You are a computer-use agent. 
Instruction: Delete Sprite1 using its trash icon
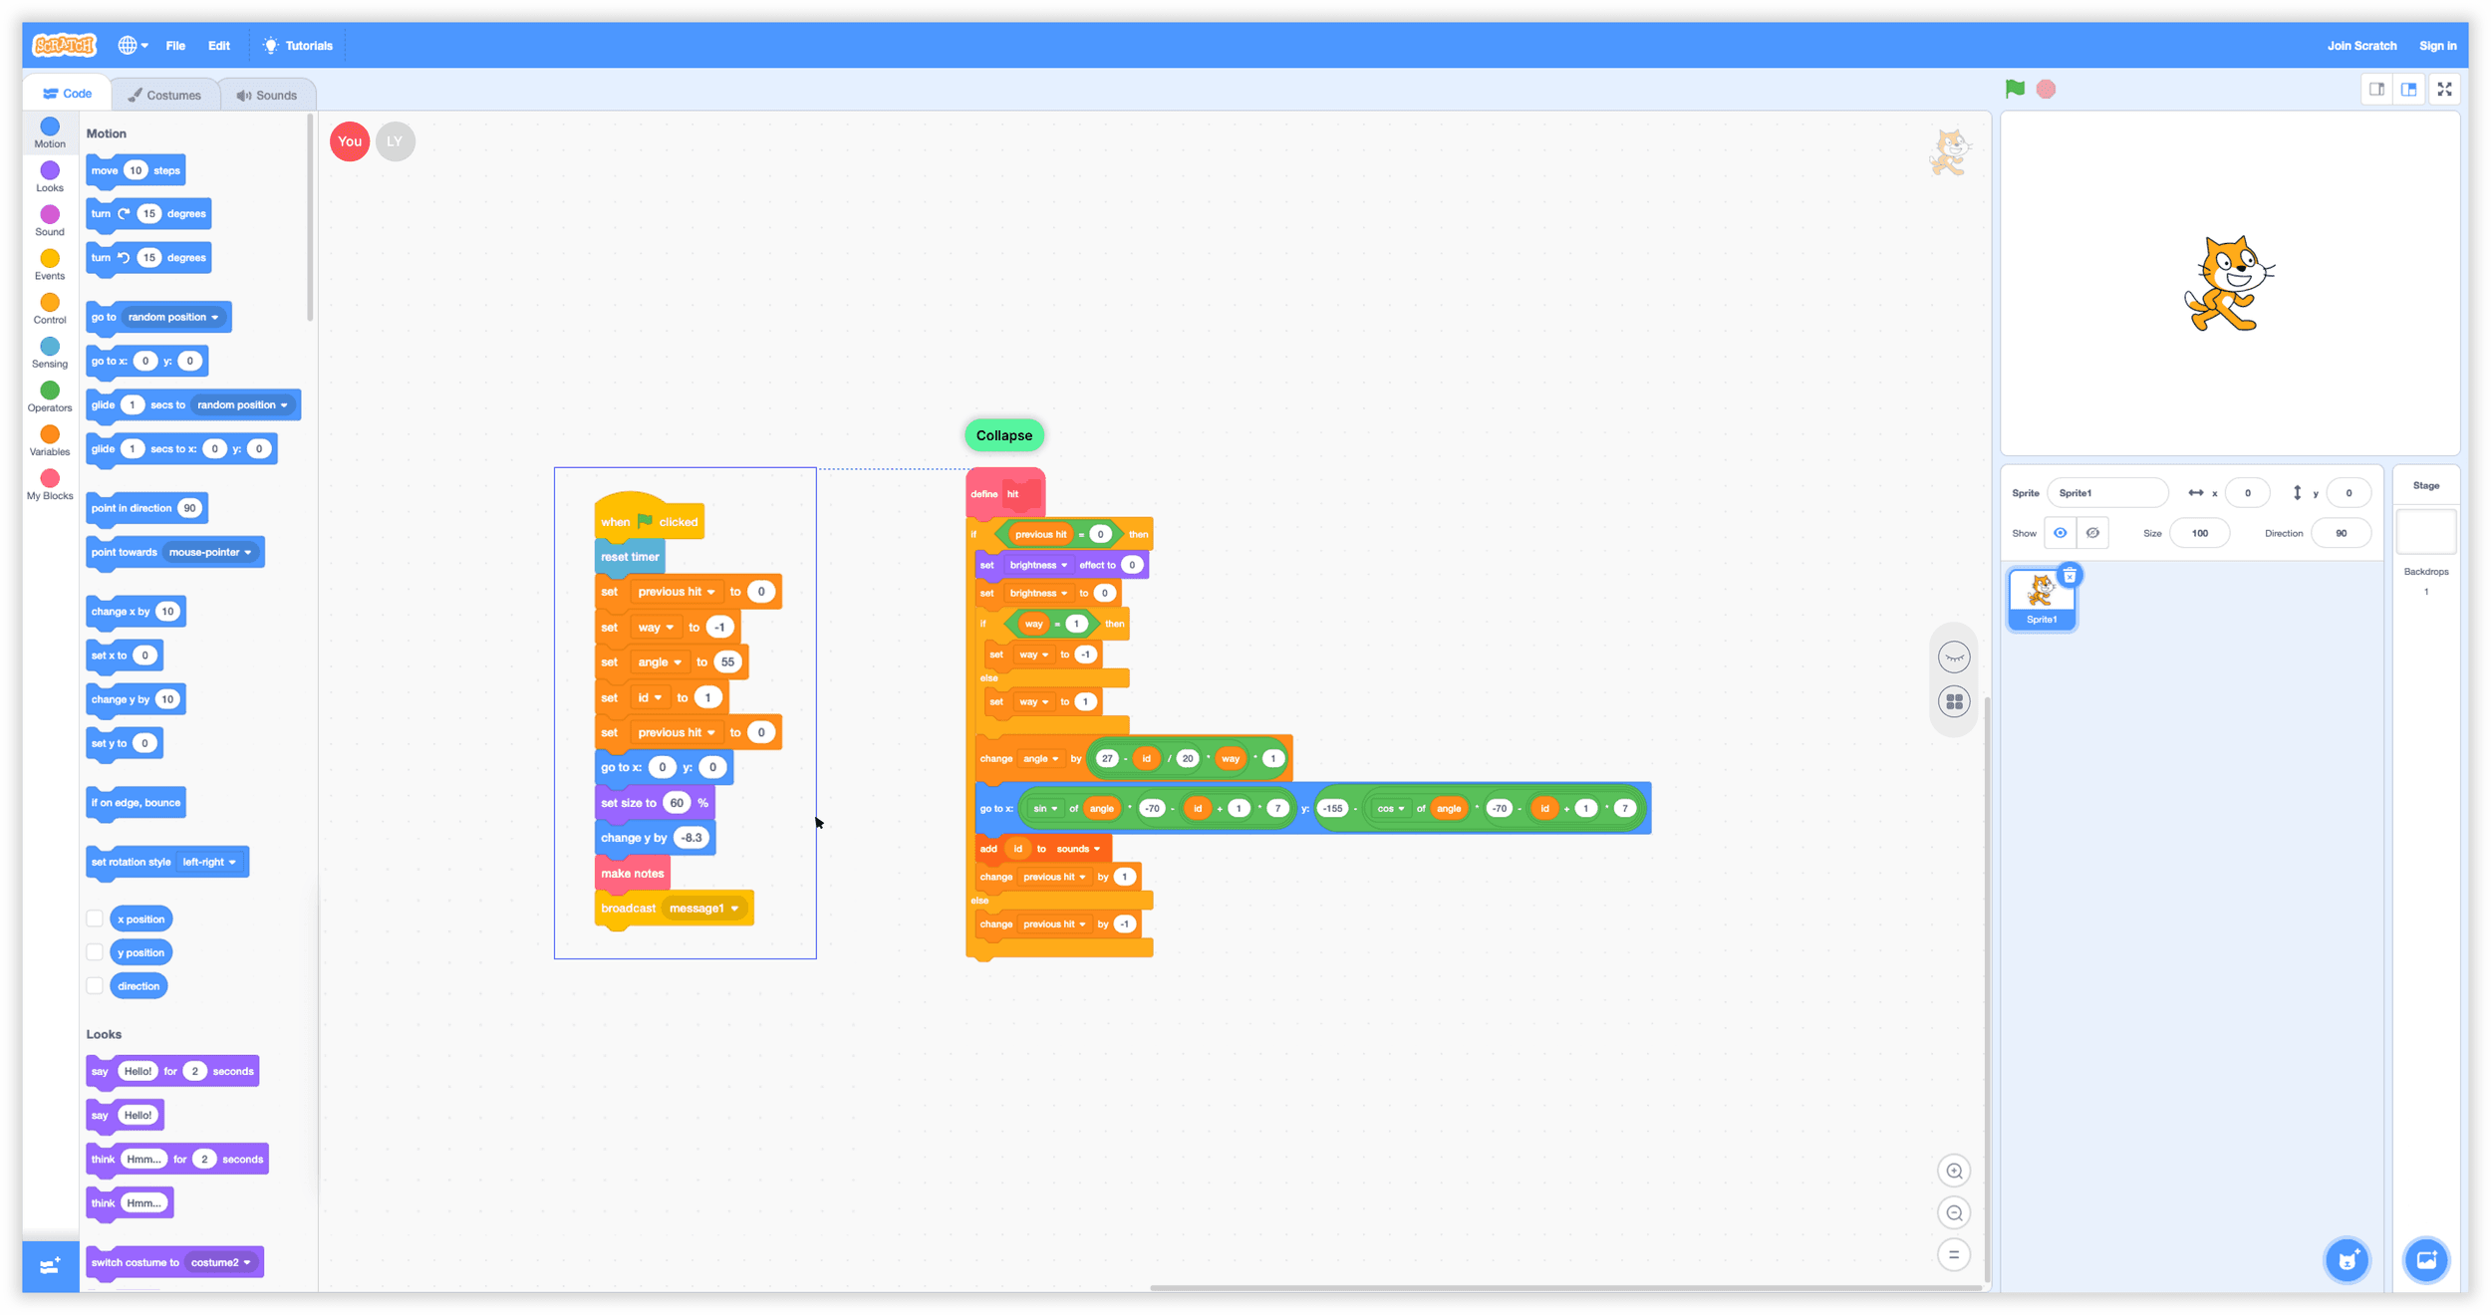pos(2070,576)
